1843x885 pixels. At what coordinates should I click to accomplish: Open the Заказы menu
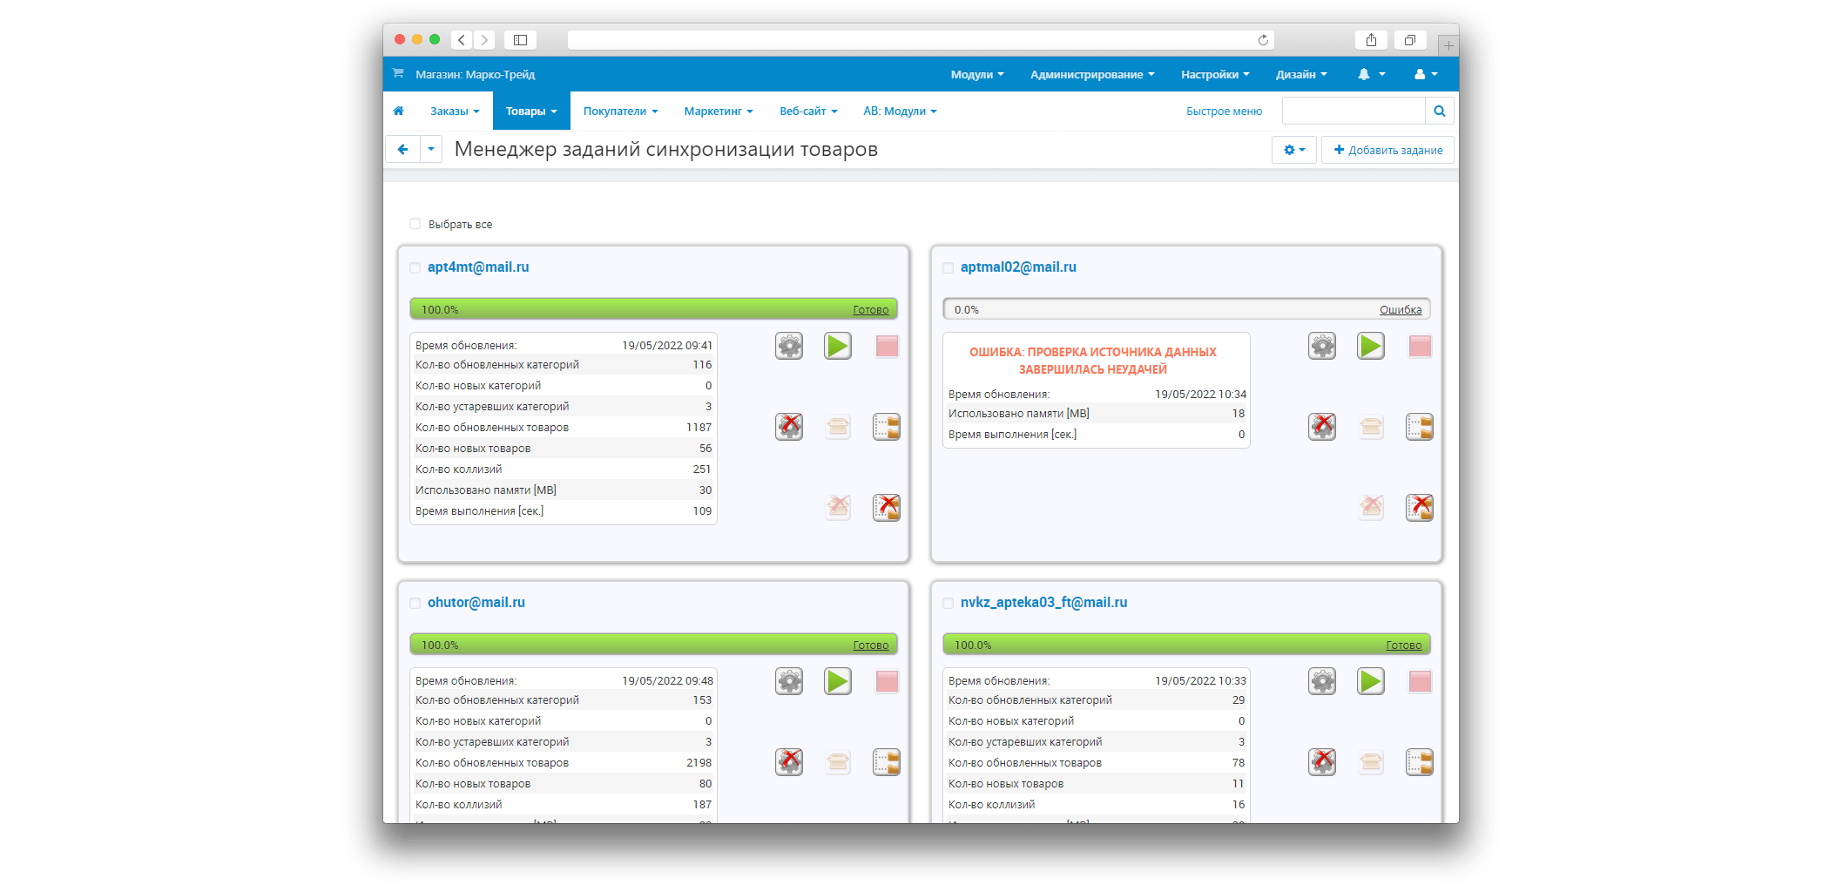click(x=455, y=111)
